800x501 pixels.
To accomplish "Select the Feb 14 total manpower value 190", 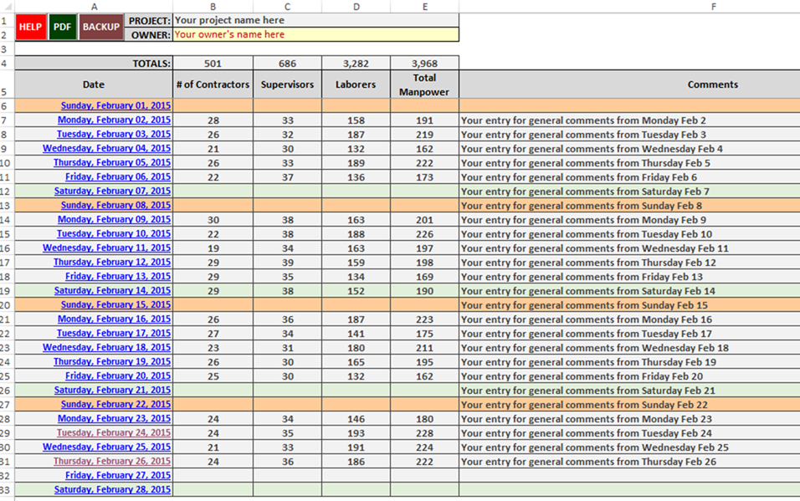I will tap(425, 291).
